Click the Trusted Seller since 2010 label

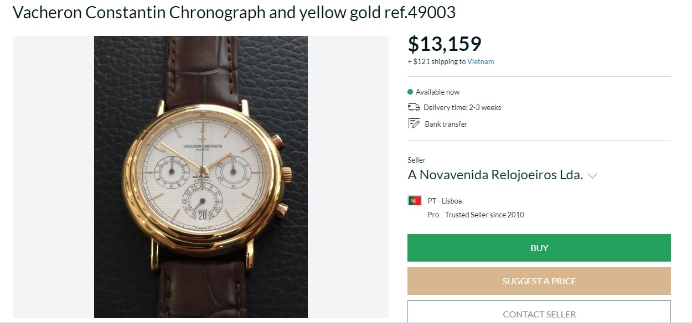coord(484,215)
